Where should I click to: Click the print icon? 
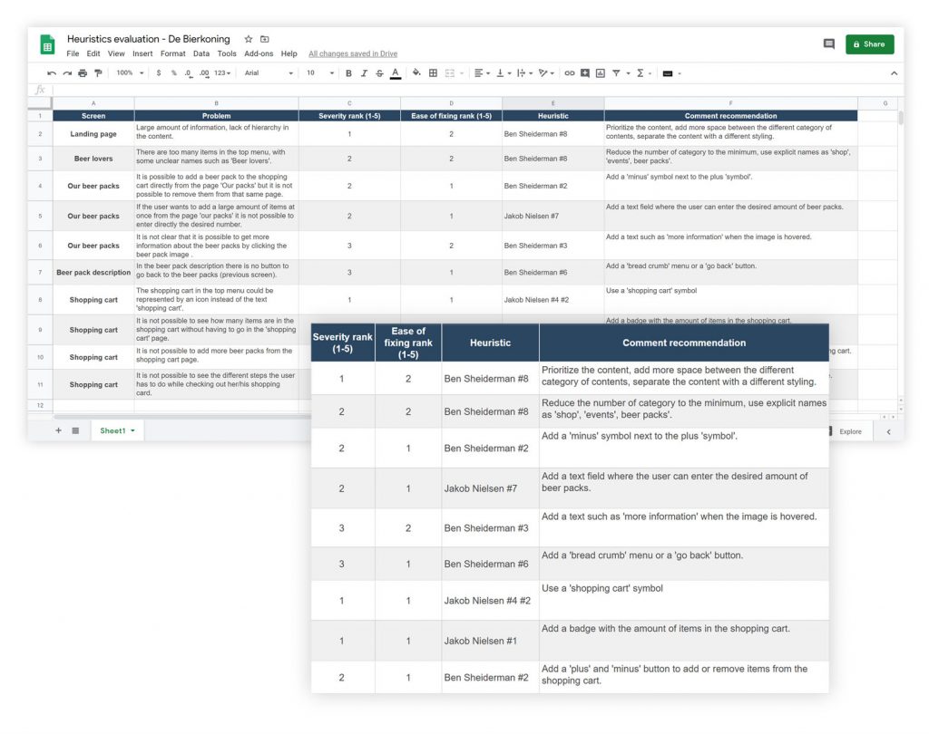point(83,73)
